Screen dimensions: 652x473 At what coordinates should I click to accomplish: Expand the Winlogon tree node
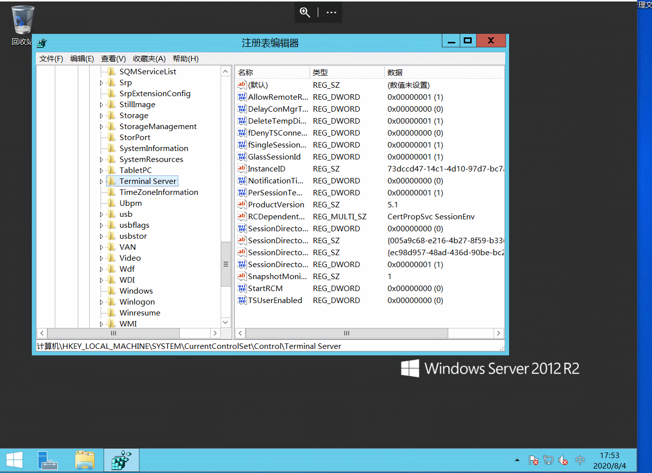click(102, 302)
